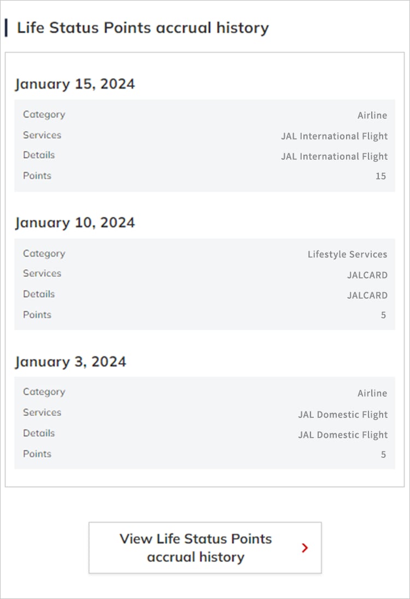Click the Points value 5 for January 10
Image resolution: width=410 pixels, height=599 pixels.
click(383, 315)
